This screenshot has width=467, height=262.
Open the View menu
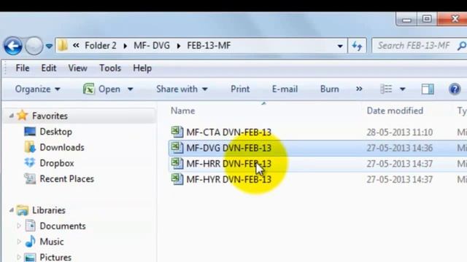pos(77,68)
